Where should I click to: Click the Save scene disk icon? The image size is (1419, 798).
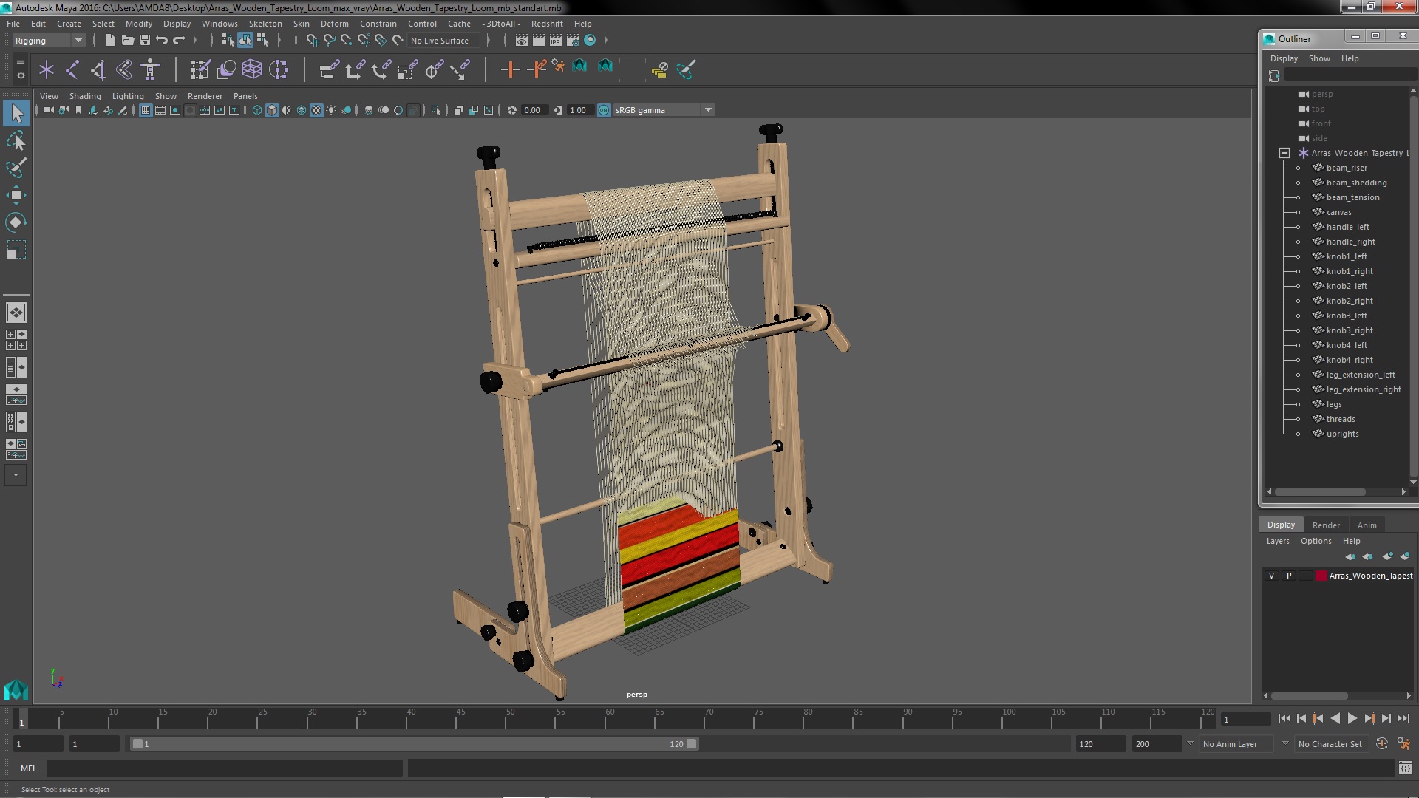145,41
